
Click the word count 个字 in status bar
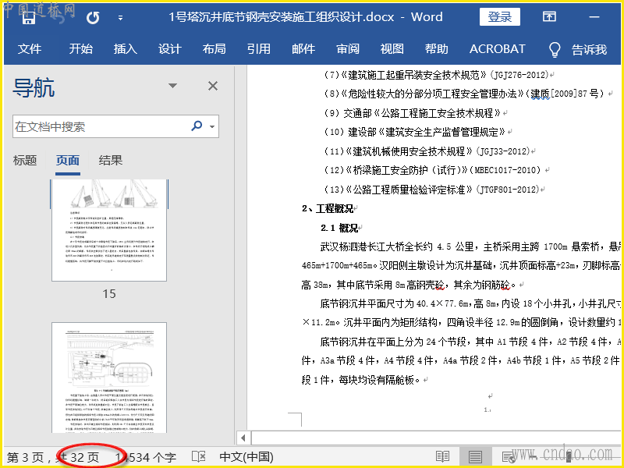(x=146, y=457)
